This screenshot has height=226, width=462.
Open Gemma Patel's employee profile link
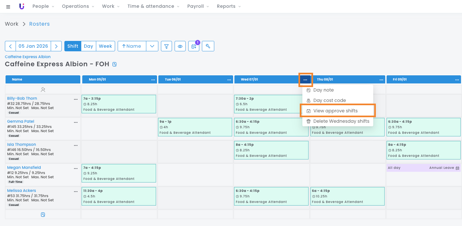tap(21, 121)
